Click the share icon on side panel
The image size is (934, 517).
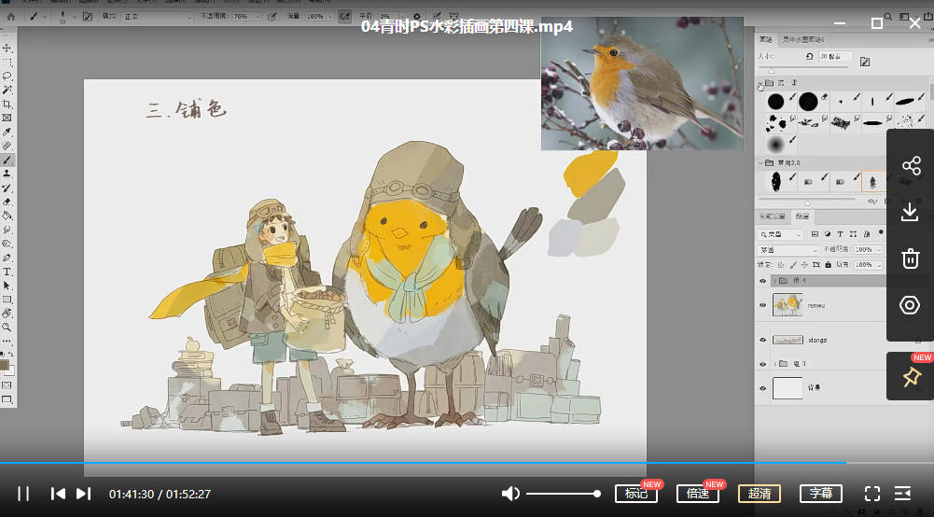pos(911,166)
